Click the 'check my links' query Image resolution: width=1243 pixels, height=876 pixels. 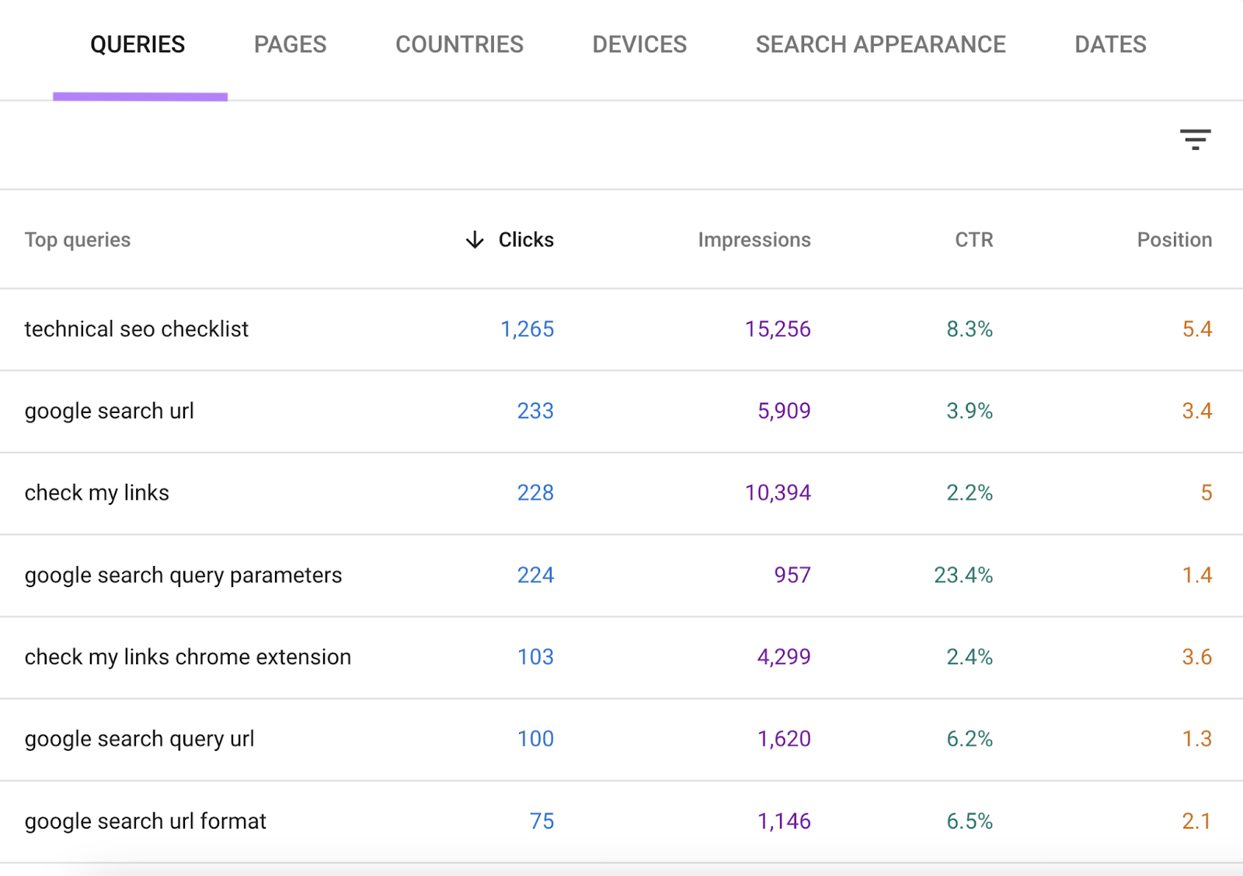[x=96, y=492]
